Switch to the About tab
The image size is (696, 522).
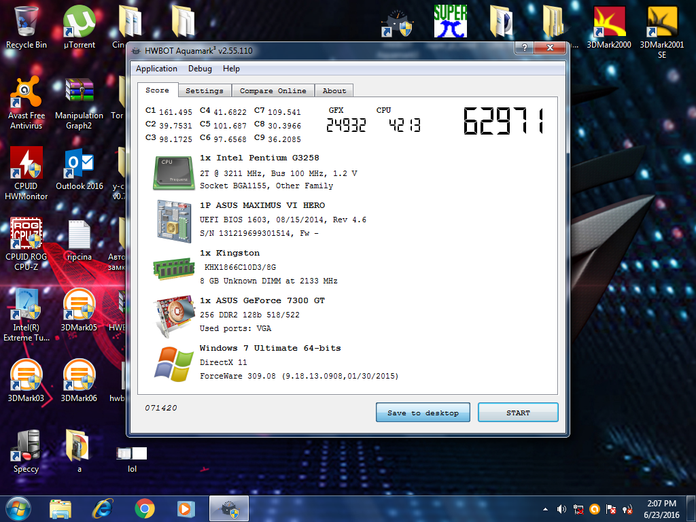[334, 90]
